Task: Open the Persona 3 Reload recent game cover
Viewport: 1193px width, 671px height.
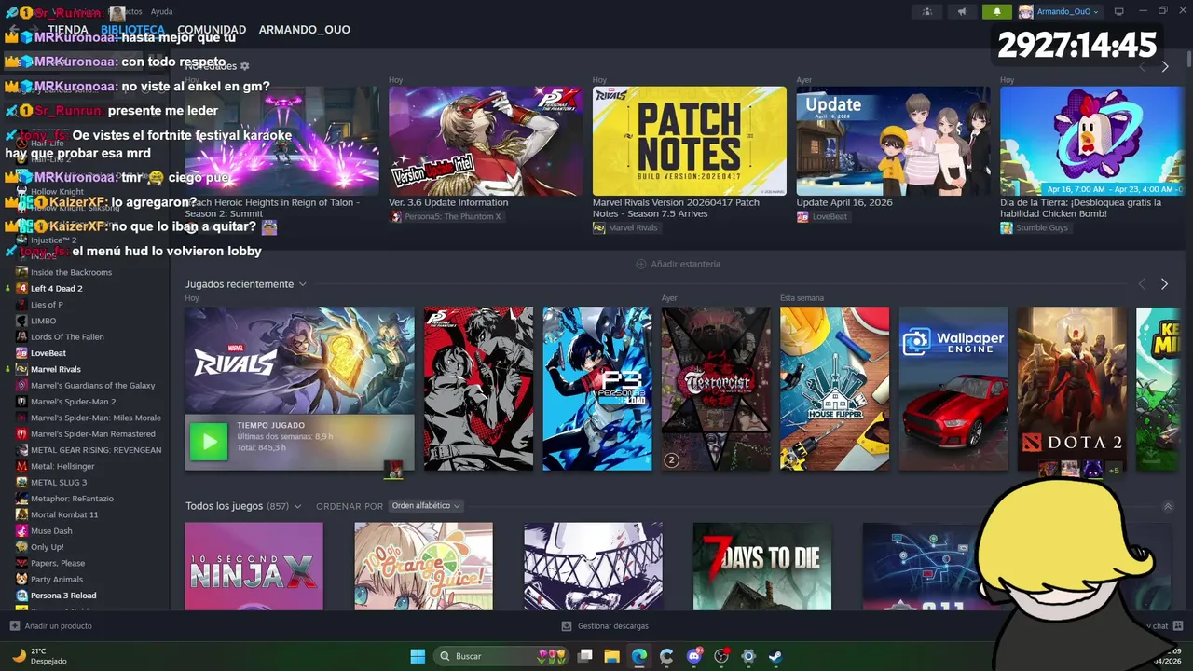Action: tap(597, 389)
